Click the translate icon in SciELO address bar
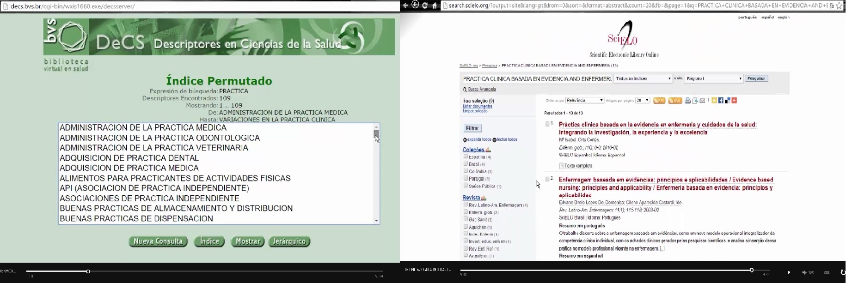This screenshot has height=283, width=846. [832, 6]
